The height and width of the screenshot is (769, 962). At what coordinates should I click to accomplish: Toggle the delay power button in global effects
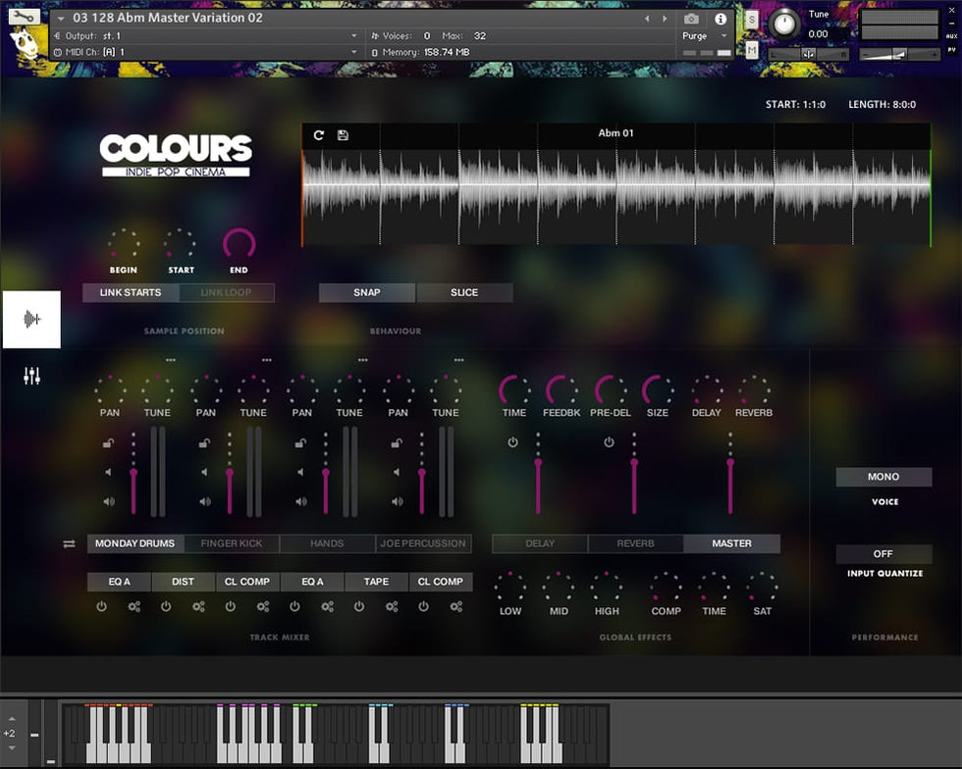point(512,442)
